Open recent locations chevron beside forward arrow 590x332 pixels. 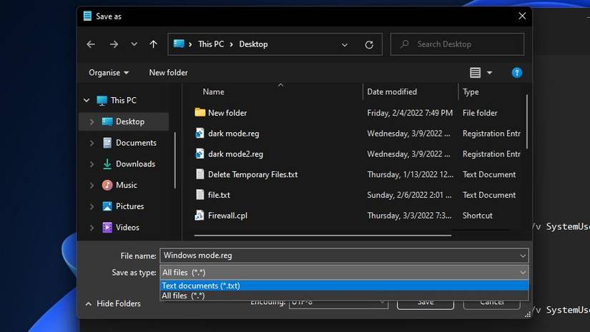coord(134,44)
